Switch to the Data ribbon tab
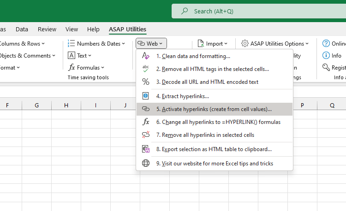 [x=22, y=29]
